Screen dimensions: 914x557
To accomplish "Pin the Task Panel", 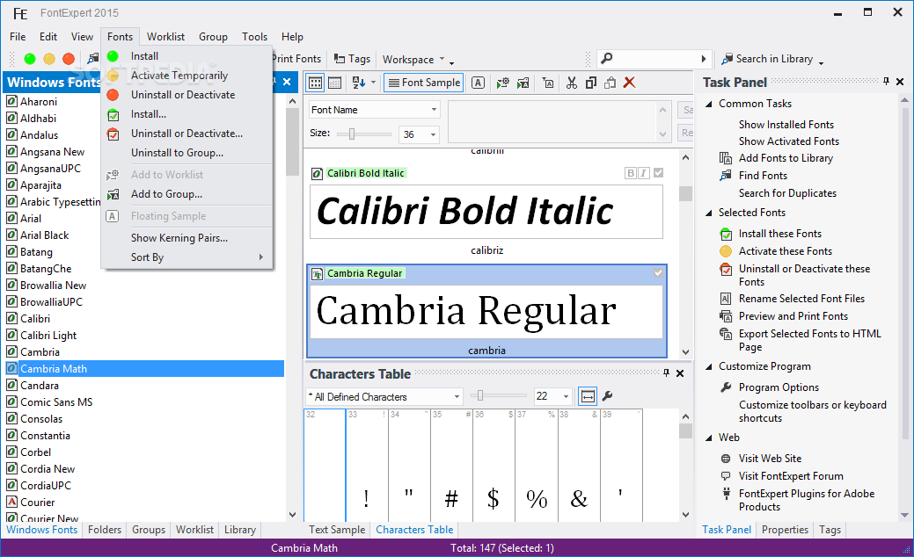I will (886, 82).
